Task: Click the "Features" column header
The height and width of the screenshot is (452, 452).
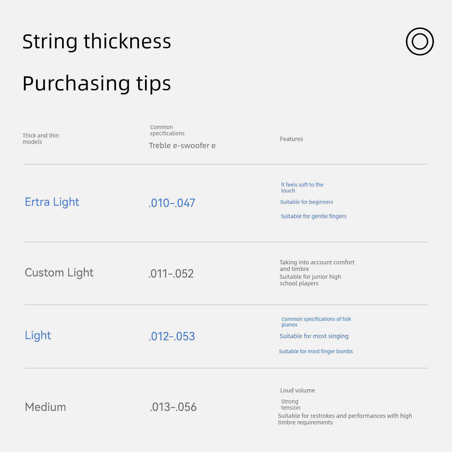Action: point(291,139)
